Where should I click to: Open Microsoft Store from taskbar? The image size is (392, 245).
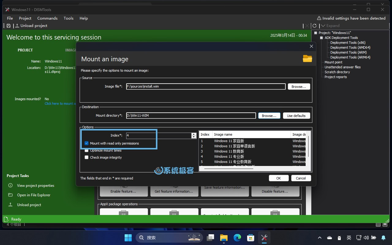click(x=251, y=238)
